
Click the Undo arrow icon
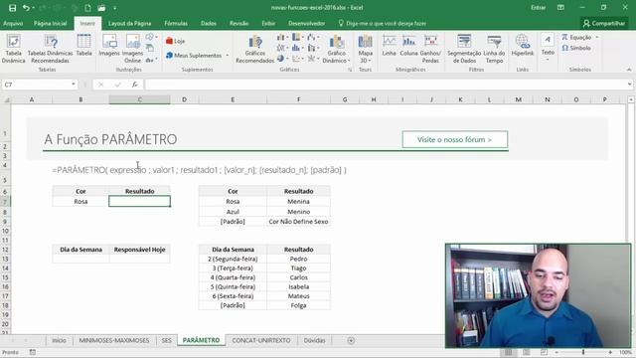(26, 8)
